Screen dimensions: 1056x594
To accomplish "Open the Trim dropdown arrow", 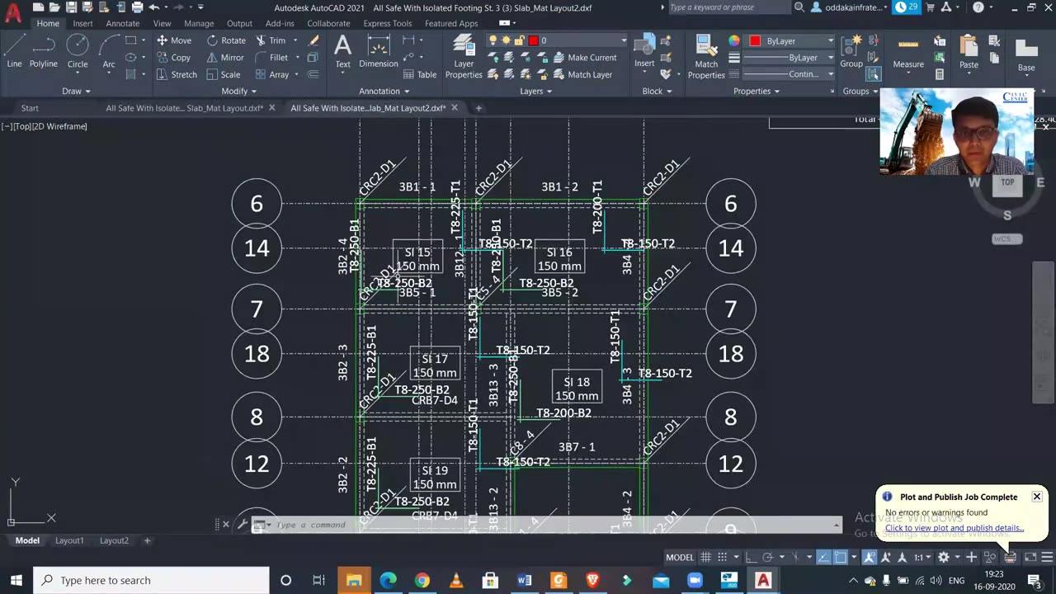I will 296,40.
